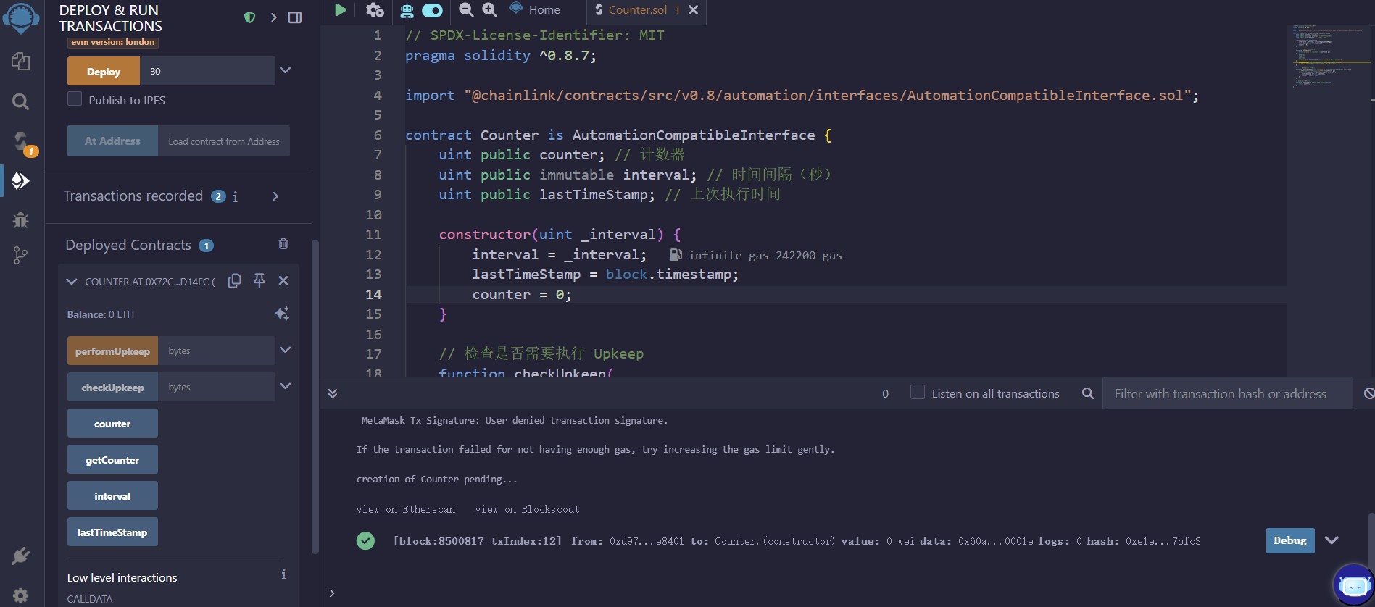Enable Listen on all transactions checkbox
Image resolution: width=1375 pixels, height=607 pixels.
pos(918,392)
